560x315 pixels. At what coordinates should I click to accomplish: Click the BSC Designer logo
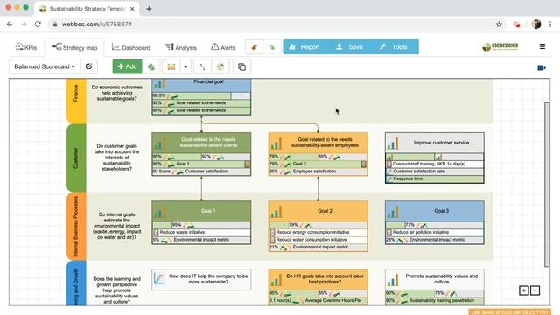tap(500, 46)
